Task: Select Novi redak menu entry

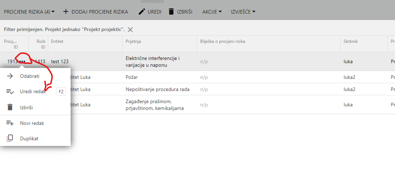Action: tap(32, 123)
